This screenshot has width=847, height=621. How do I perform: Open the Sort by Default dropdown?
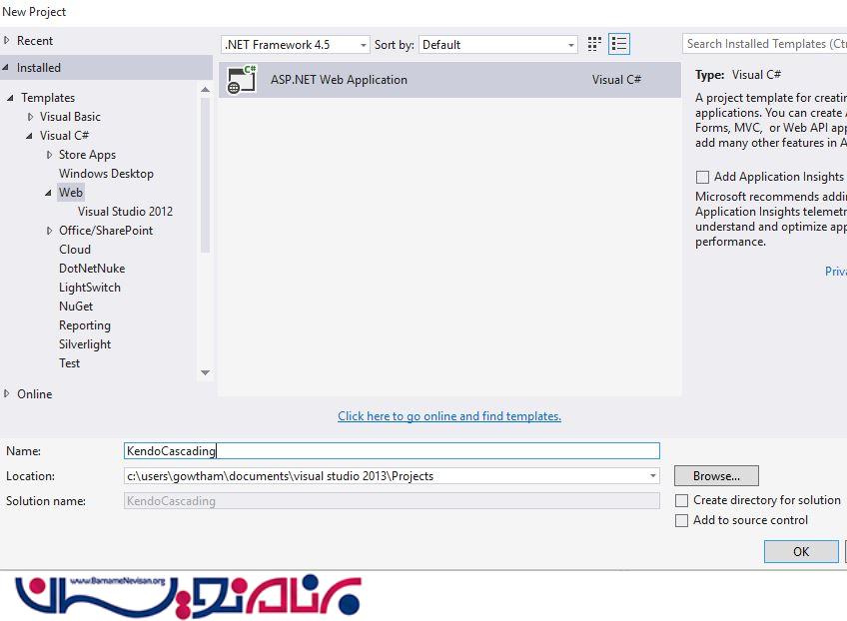(497, 45)
